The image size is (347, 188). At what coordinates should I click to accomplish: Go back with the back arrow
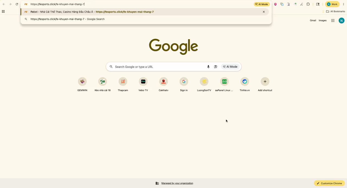coord(4,4)
